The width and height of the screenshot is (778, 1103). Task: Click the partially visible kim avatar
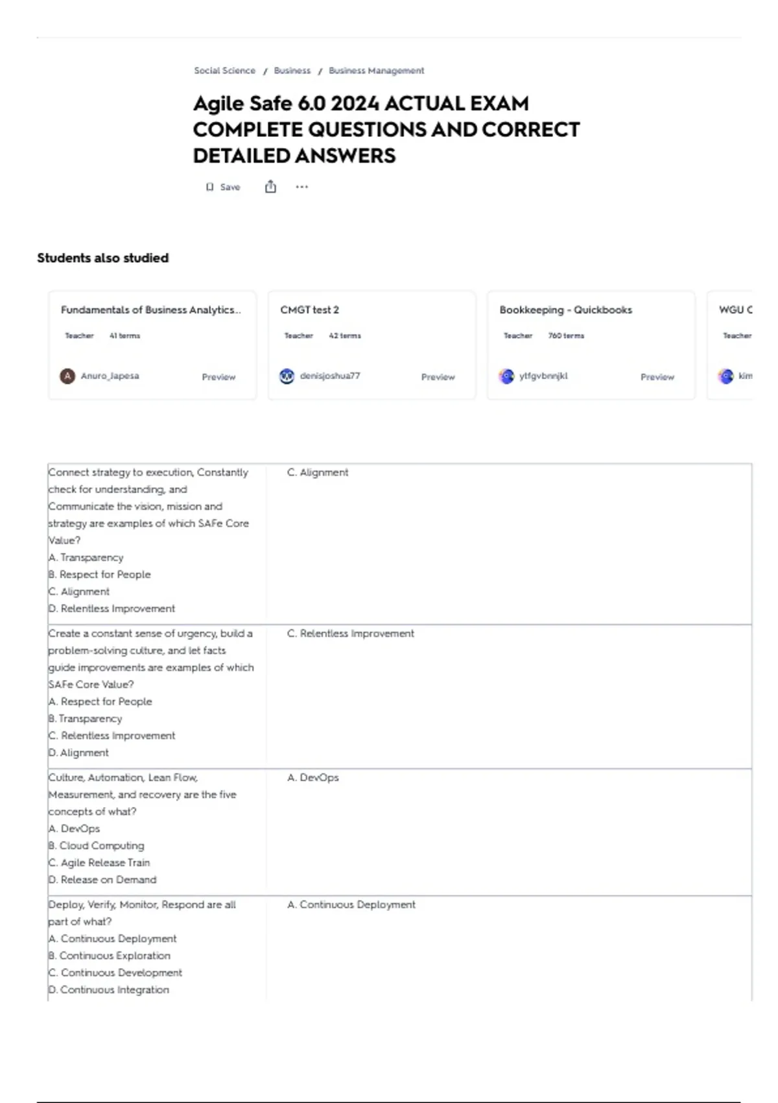[725, 376]
